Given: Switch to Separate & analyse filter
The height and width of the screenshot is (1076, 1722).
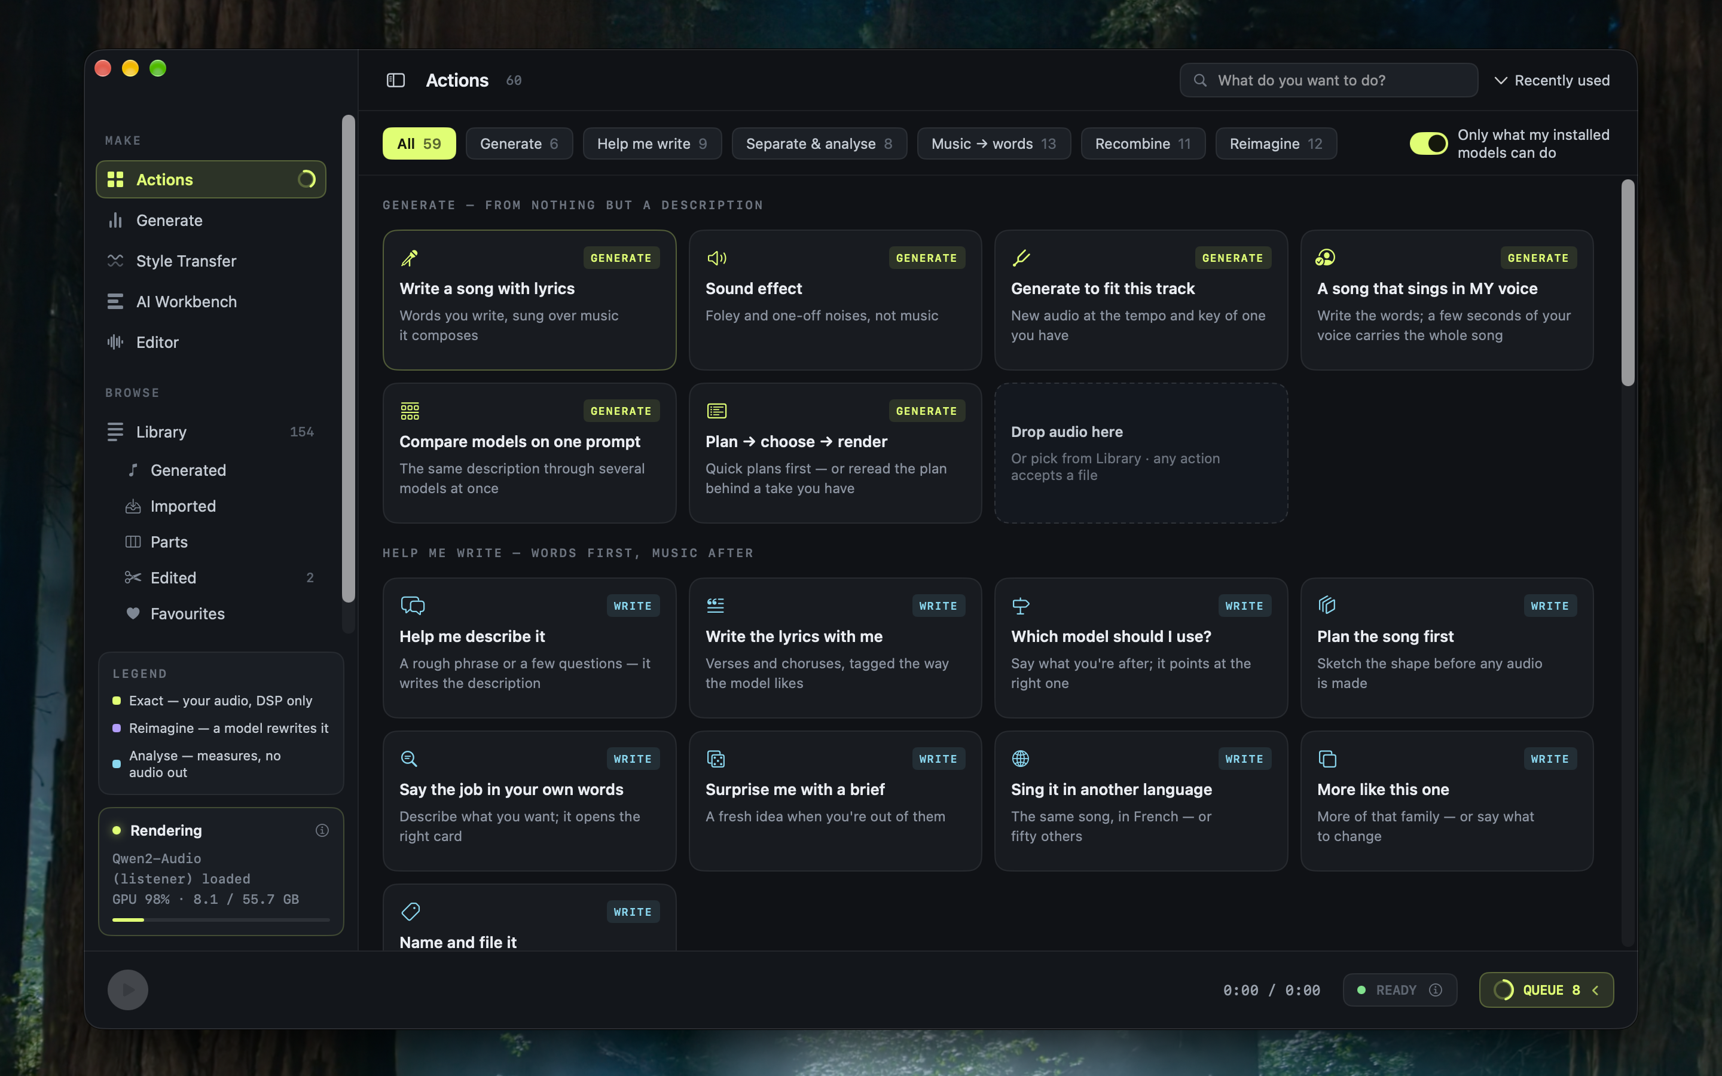Looking at the screenshot, I should click(819, 143).
